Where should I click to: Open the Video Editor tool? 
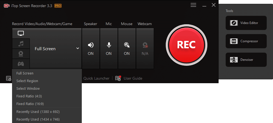[246, 23]
